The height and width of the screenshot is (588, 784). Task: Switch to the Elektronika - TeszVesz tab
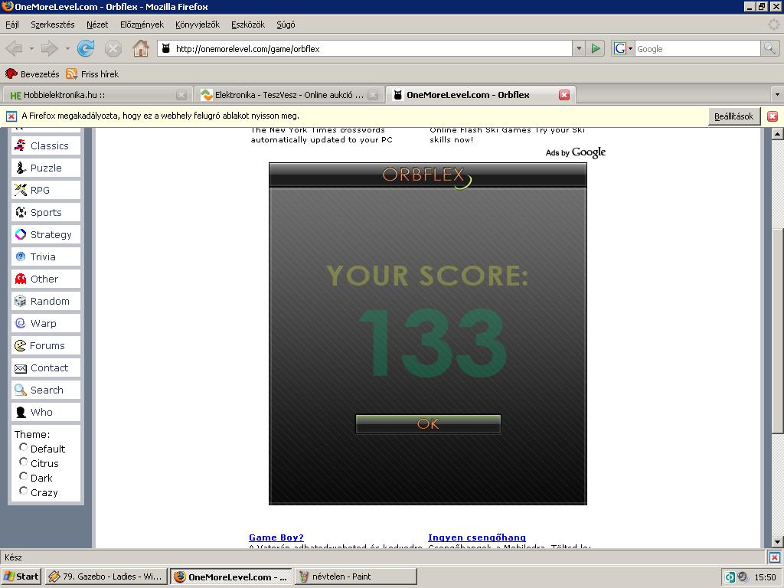click(x=289, y=95)
